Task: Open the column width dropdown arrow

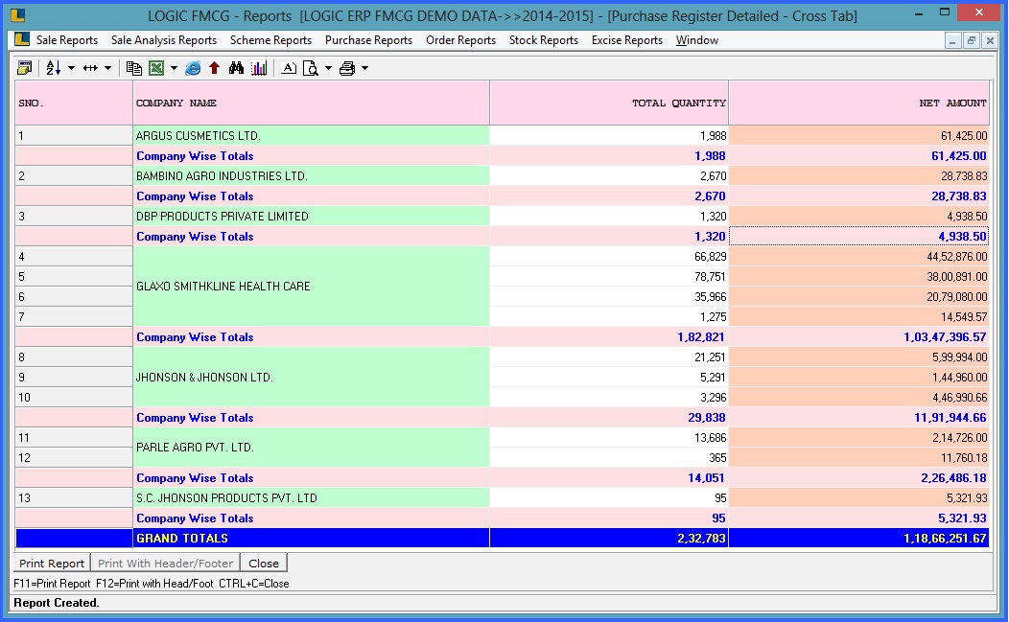Action: tap(107, 67)
